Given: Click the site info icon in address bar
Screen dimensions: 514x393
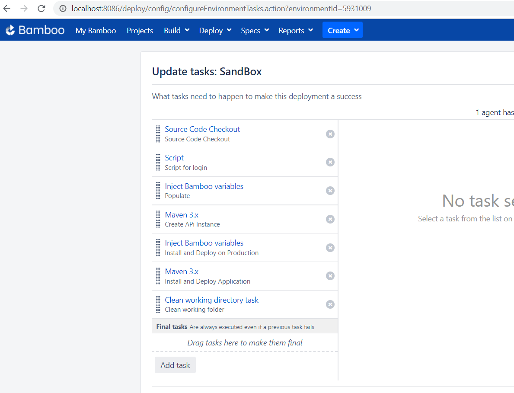Looking at the screenshot, I should click(x=63, y=9).
